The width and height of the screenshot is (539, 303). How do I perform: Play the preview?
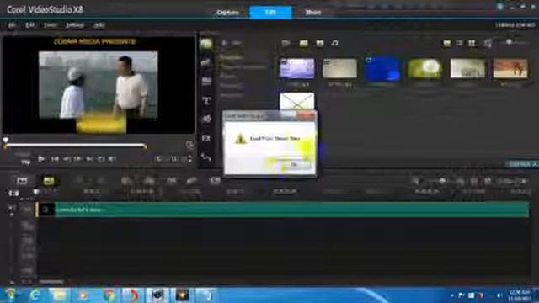41,159
